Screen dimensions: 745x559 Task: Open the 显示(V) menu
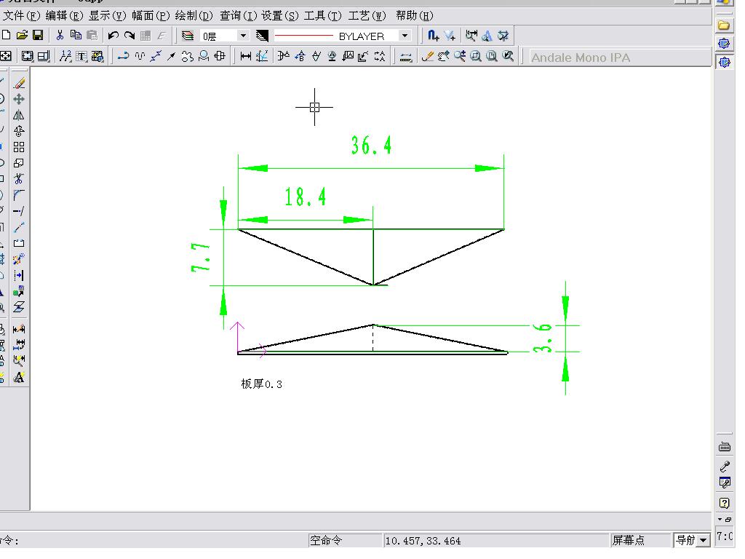(108, 16)
